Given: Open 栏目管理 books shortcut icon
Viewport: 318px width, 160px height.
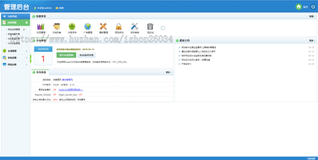Looking at the screenshot, I should [41, 26].
